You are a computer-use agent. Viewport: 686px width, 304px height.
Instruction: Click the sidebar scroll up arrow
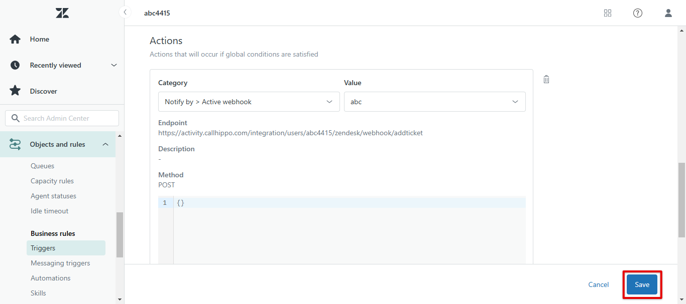120,135
